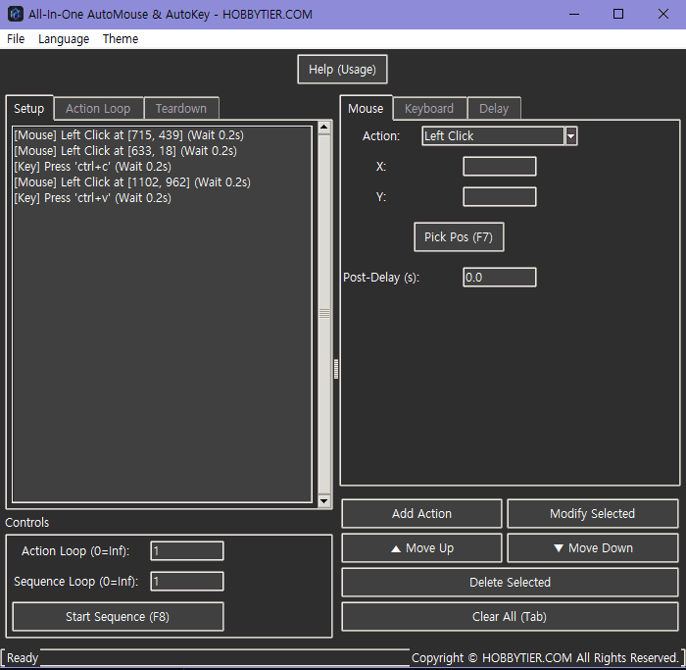Viewport: 686px width, 670px height.
Task: Click the Pick Pos (F7) button
Action: coord(459,237)
